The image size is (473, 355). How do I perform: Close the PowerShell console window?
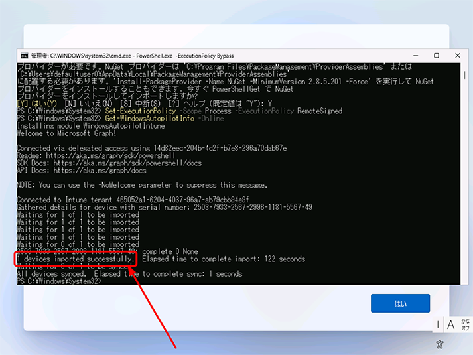[458, 56]
